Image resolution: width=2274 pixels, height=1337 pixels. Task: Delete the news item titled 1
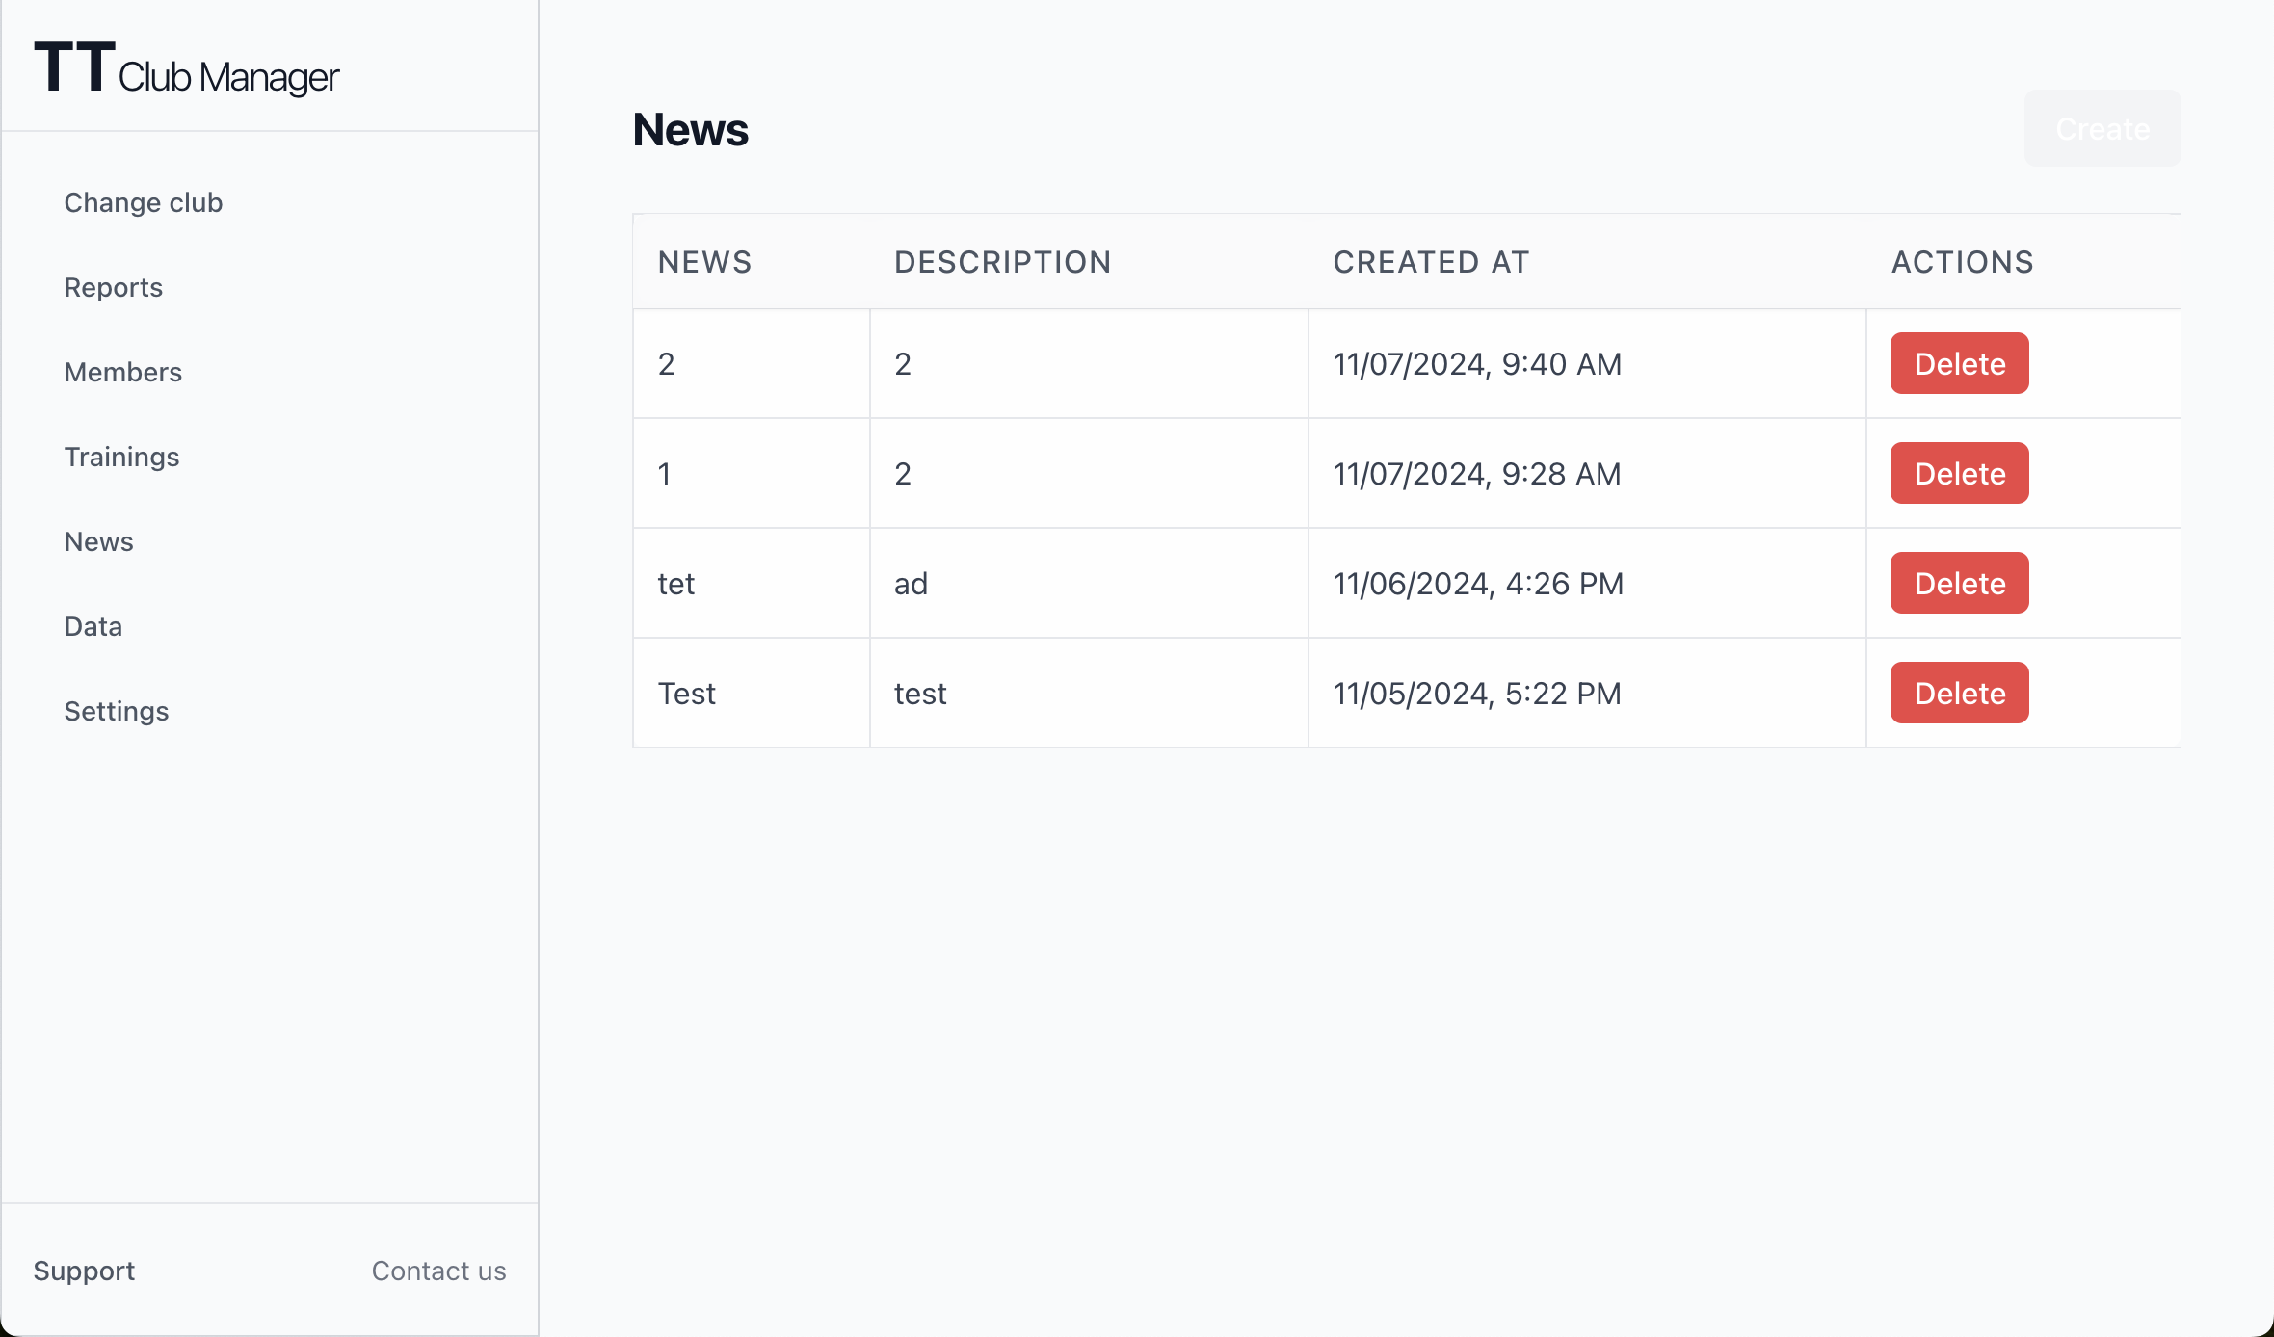[1959, 474]
